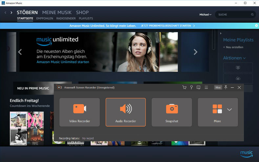Open the Meine Playlists heading
This screenshot has height=162, width=259.
(x=238, y=40)
